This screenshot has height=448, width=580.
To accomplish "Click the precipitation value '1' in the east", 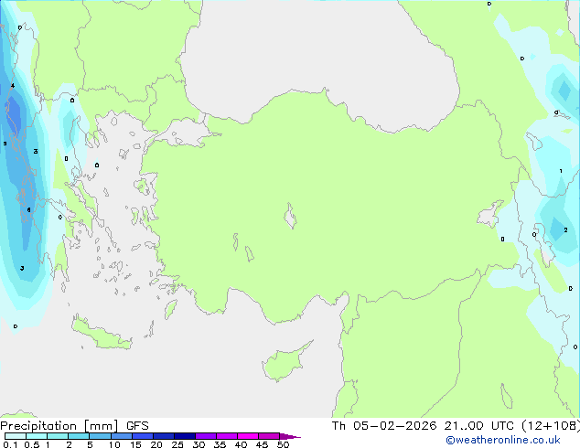I will (561, 171).
